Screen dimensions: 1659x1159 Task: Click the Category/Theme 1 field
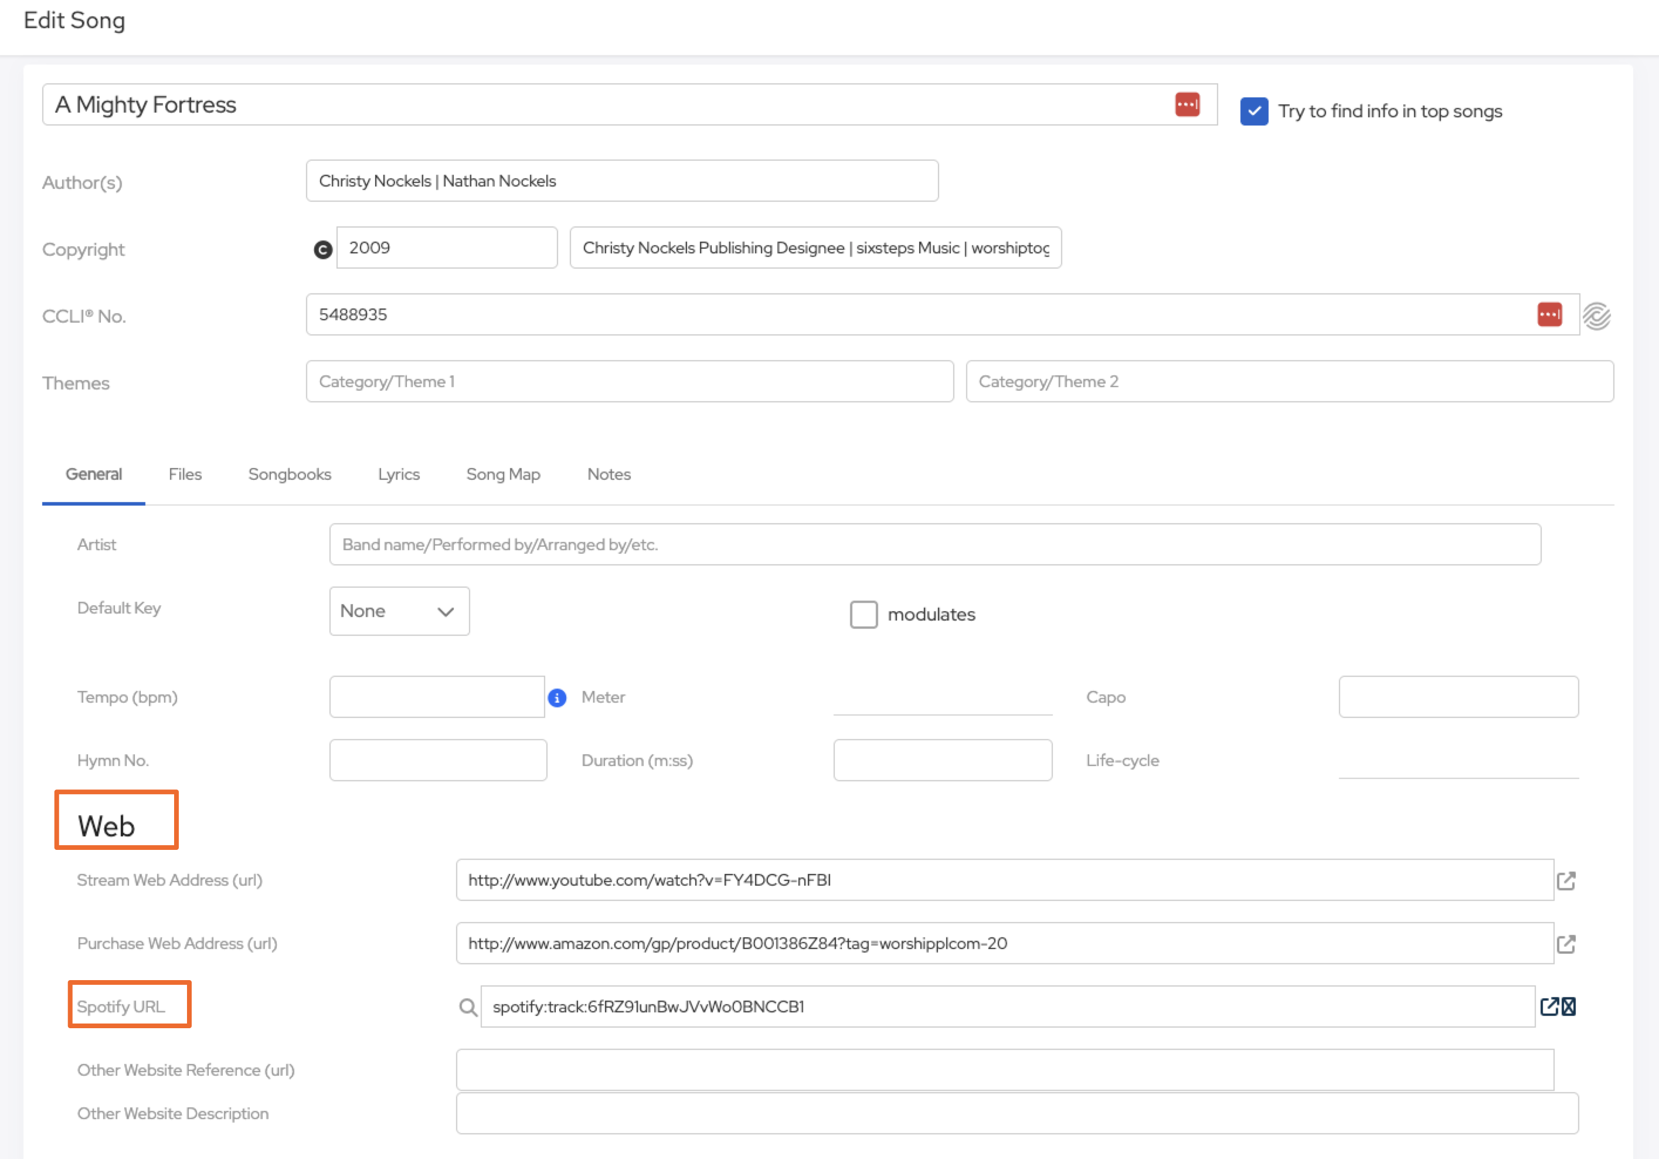pyautogui.click(x=630, y=382)
